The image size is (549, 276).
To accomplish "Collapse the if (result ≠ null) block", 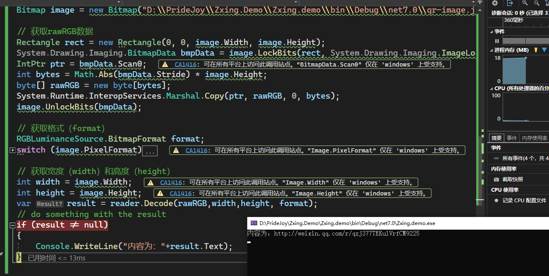I will 13,225.
